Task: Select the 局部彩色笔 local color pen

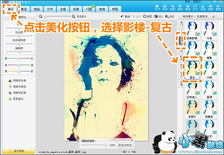Action: pyautogui.click(x=17, y=80)
